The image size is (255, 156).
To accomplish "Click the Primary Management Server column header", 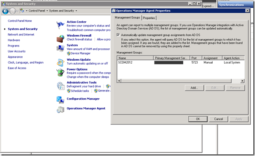I will [x=172, y=58].
